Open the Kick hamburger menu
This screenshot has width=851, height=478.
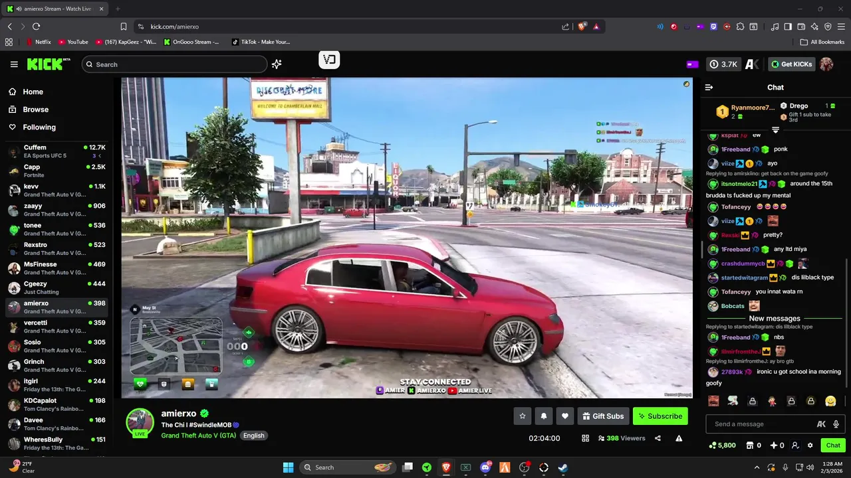click(x=14, y=64)
